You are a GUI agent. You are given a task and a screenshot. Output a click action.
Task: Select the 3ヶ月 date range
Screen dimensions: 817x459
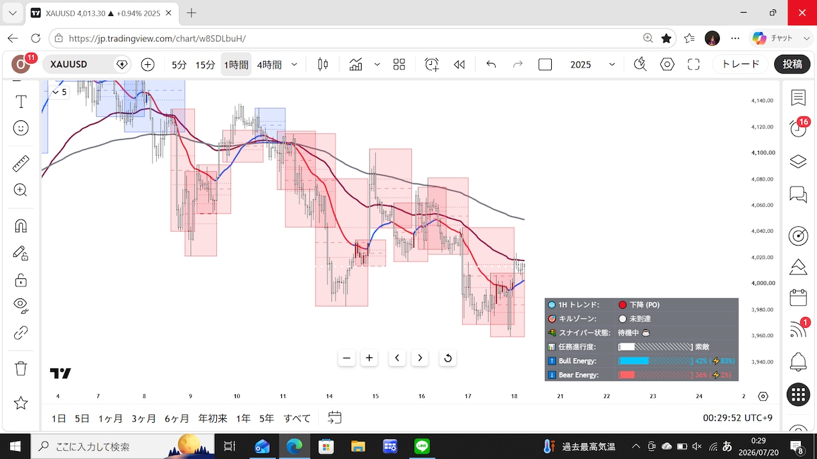pyautogui.click(x=143, y=418)
